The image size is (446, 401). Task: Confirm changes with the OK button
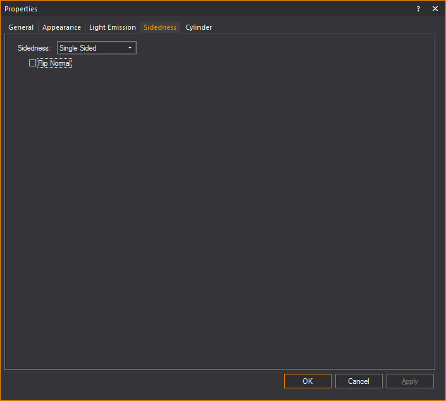[307, 381]
